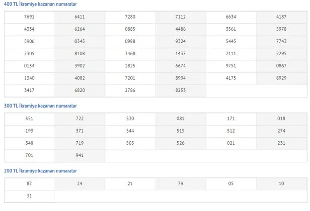Image resolution: width=310 pixels, height=211 pixels.
Task: Click the 200 TL İkramiye kazanan numaralar heading
Action: 40,171
